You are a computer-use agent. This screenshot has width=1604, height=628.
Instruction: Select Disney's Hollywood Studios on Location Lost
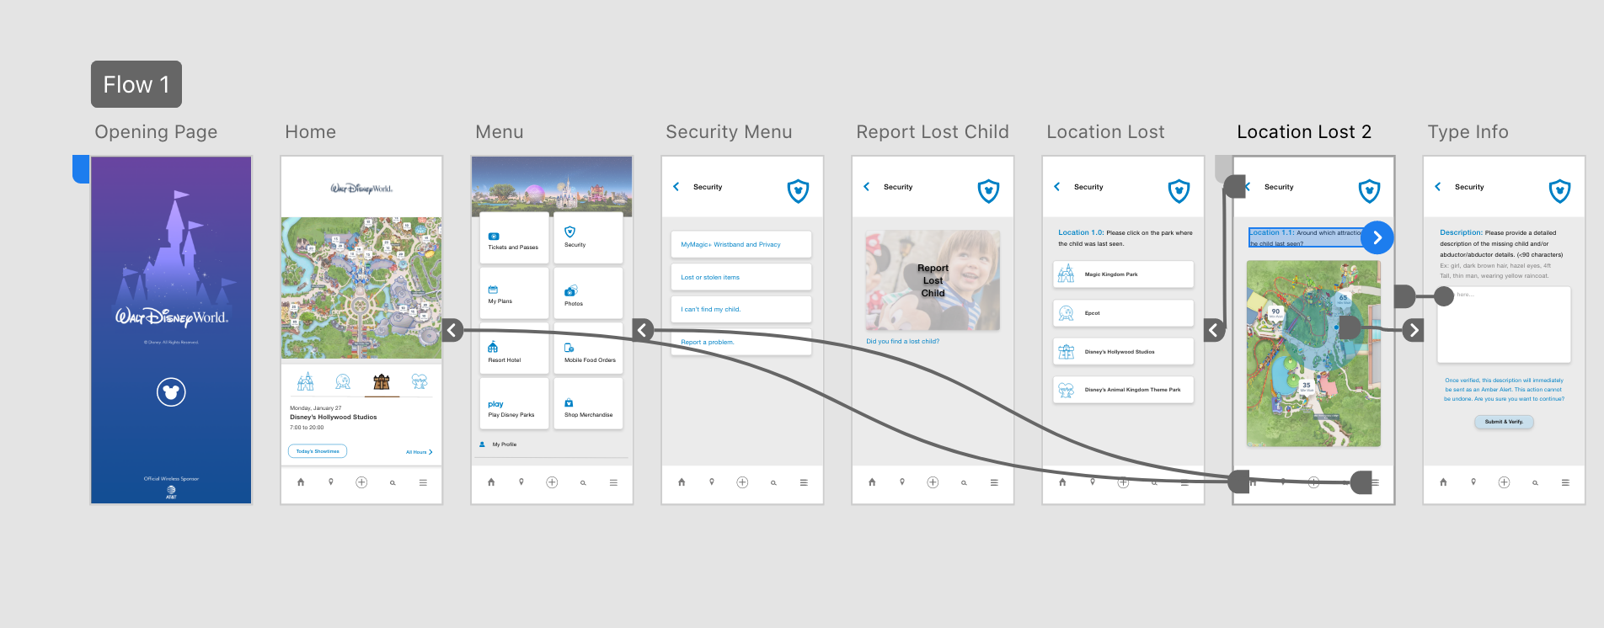tap(1123, 352)
